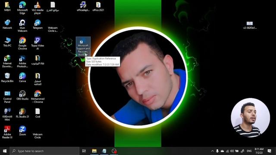
Task: Select the Google Chrome shortcut
Action: (22, 43)
